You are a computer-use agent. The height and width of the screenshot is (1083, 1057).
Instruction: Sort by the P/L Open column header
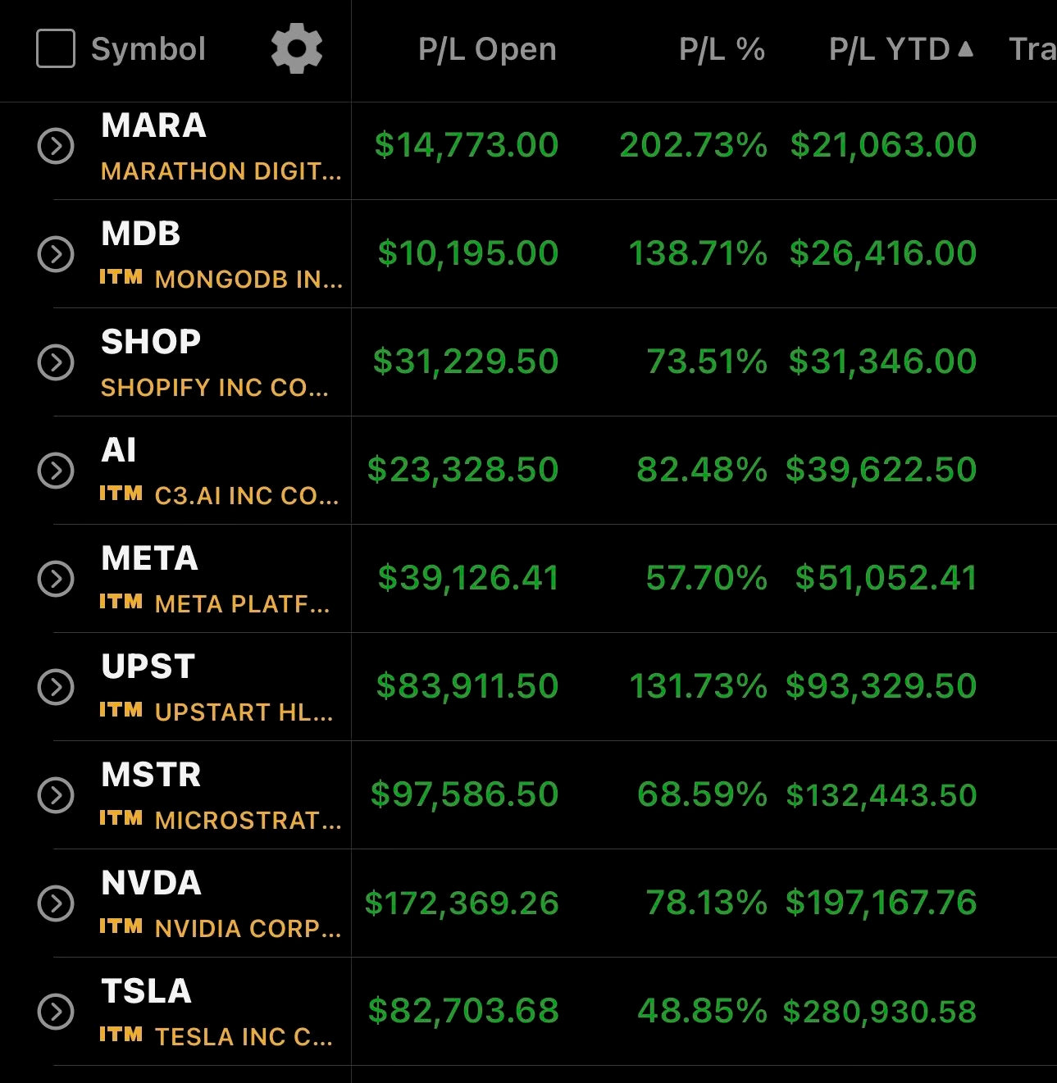pos(487,49)
